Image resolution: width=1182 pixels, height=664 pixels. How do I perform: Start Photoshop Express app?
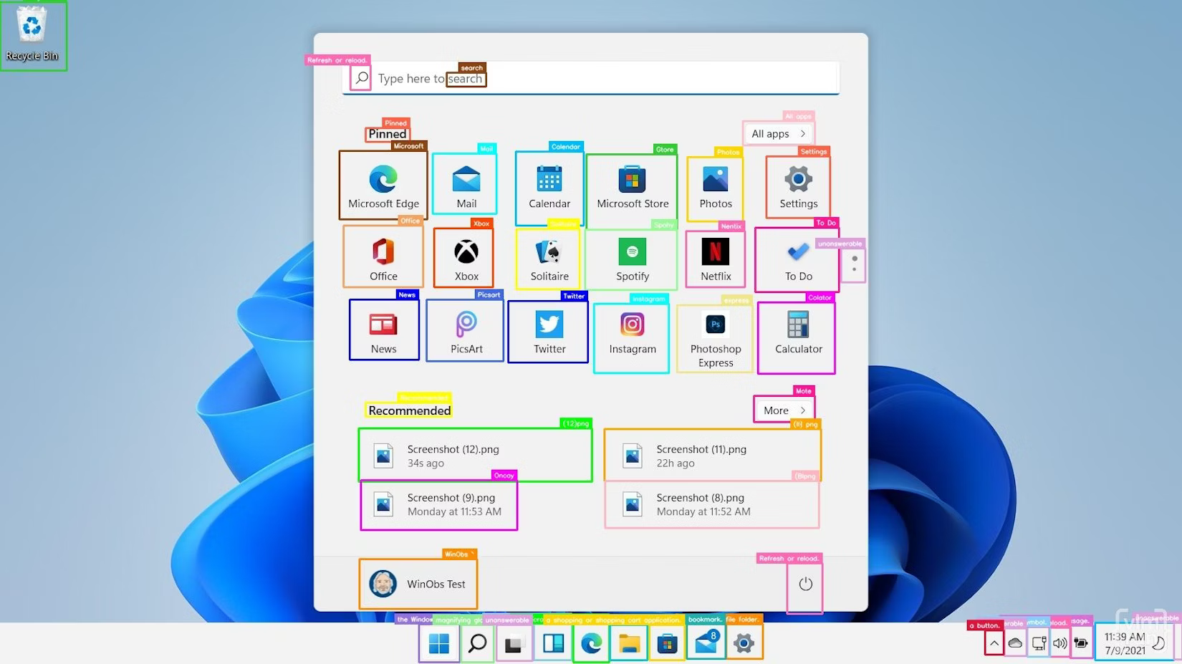click(x=715, y=338)
